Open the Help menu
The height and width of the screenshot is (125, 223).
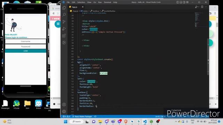[115, 2]
